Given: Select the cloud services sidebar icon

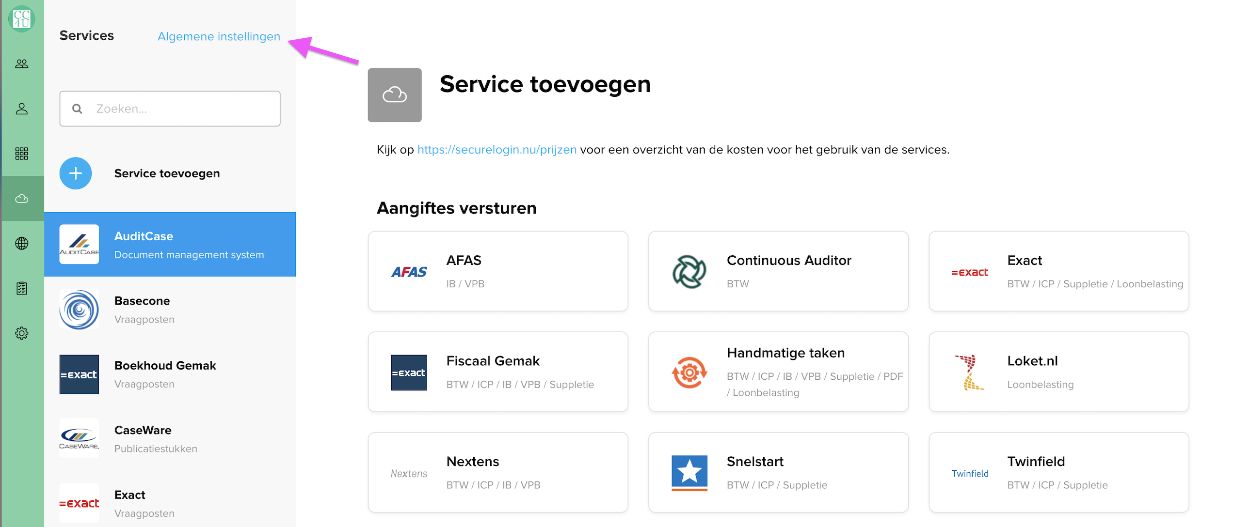Looking at the screenshot, I should pyautogui.click(x=22, y=199).
